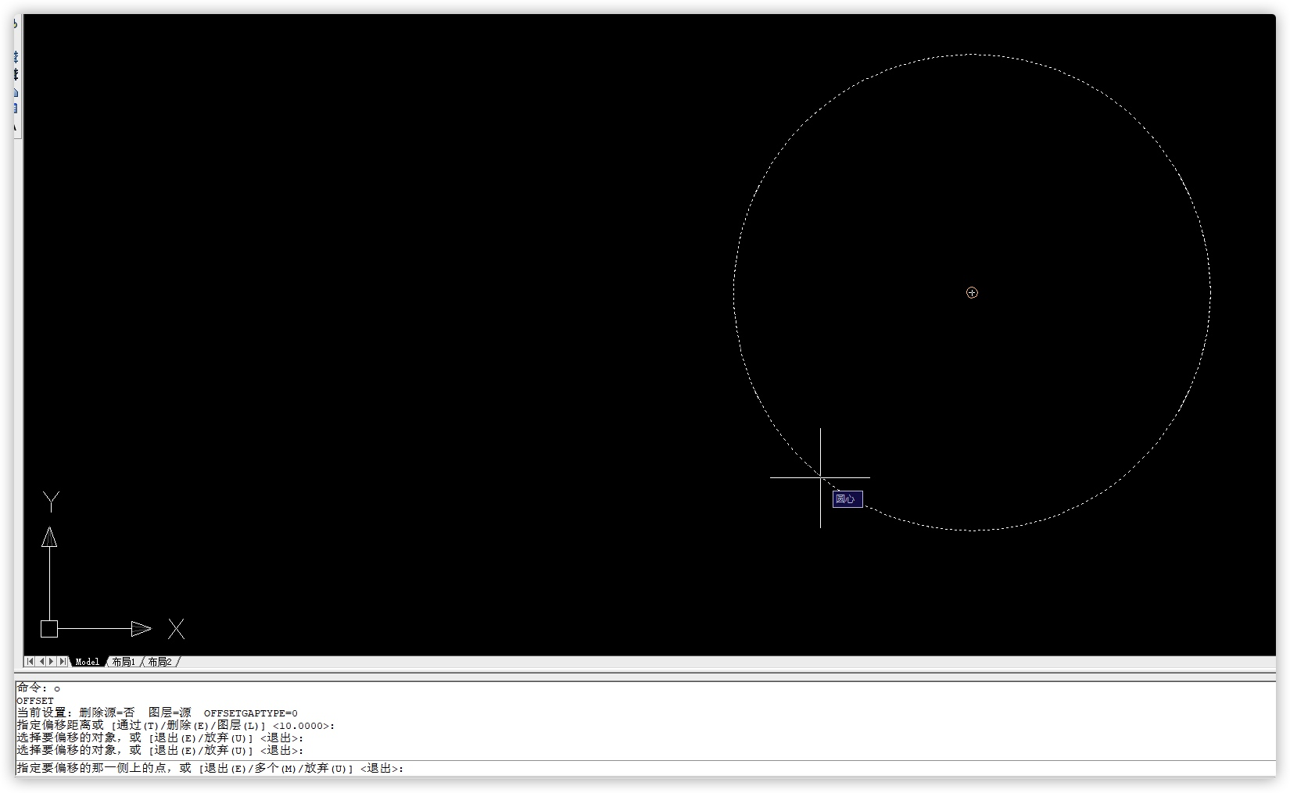Click the previous layout tab arrow
Image resolution: width=1290 pixels, height=793 pixels.
click(41, 662)
